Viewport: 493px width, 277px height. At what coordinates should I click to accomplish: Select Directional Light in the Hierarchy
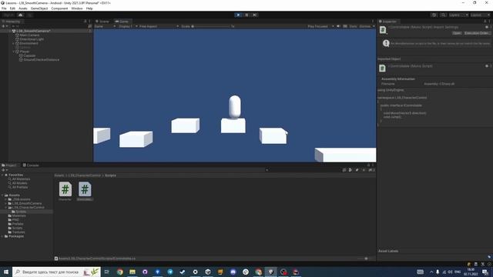[32, 39]
